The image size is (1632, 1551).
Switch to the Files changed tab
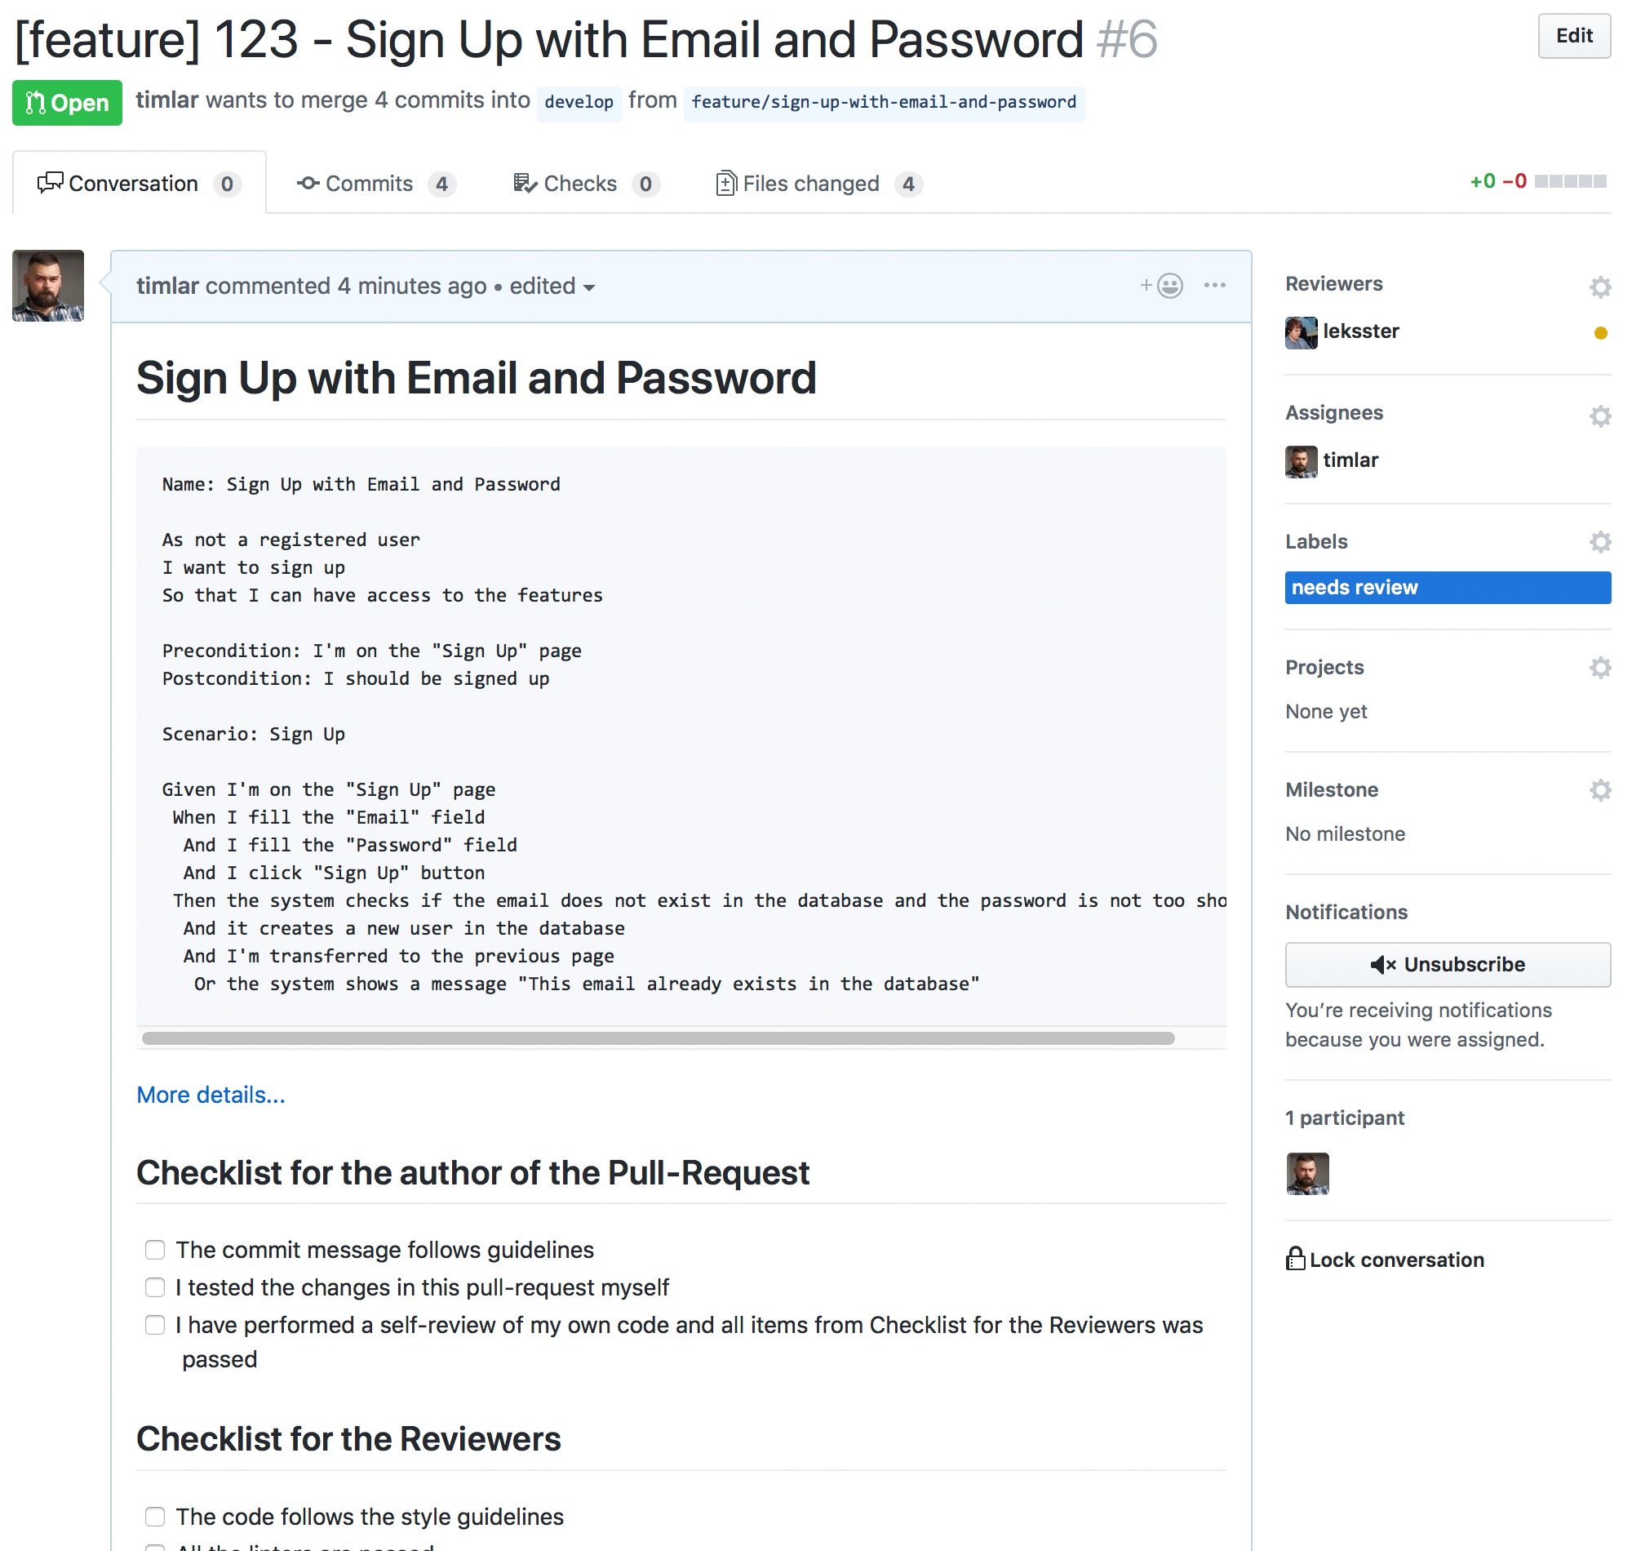810,184
